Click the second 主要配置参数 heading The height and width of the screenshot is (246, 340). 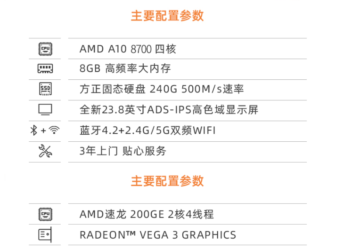pyautogui.click(x=167, y=181)
